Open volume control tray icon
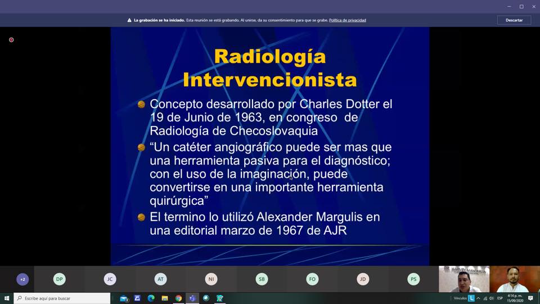The image size is (540, 304). pos(492,298)
